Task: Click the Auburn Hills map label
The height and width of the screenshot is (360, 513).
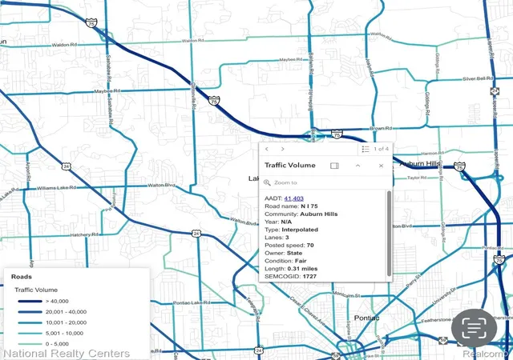Action: pyautogui.click(x=419, y=164)
